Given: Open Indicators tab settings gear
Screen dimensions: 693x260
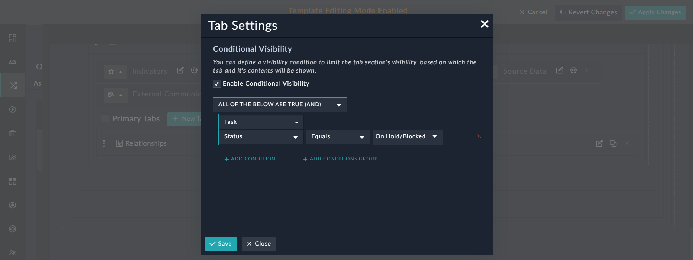Looking at the screenshot, I should click(194, 70).
